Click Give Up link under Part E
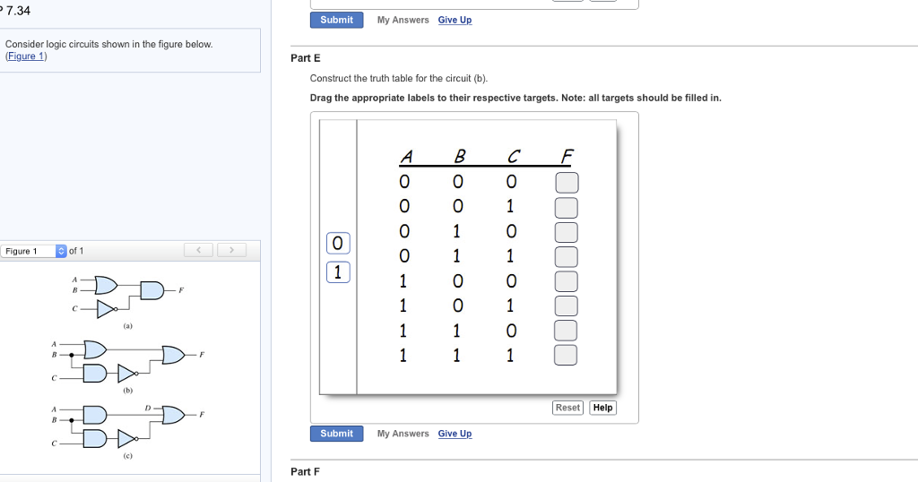Screen dimensions: 918x482 coord(455,434)
